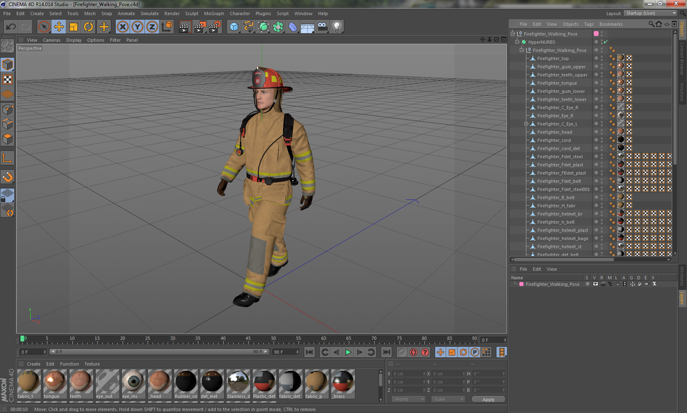Go to end of animation
Screen dimensions: 687x413
coord(386,352)
